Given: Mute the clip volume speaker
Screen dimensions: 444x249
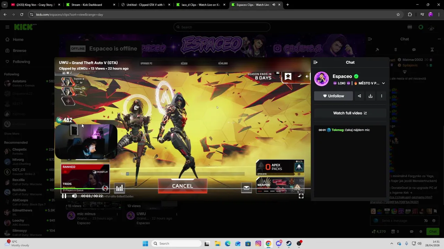Looking at the screenshot, I should 74,196.
